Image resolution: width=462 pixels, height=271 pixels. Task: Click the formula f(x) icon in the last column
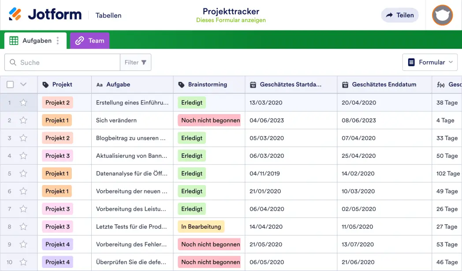(x=442, y=85)
